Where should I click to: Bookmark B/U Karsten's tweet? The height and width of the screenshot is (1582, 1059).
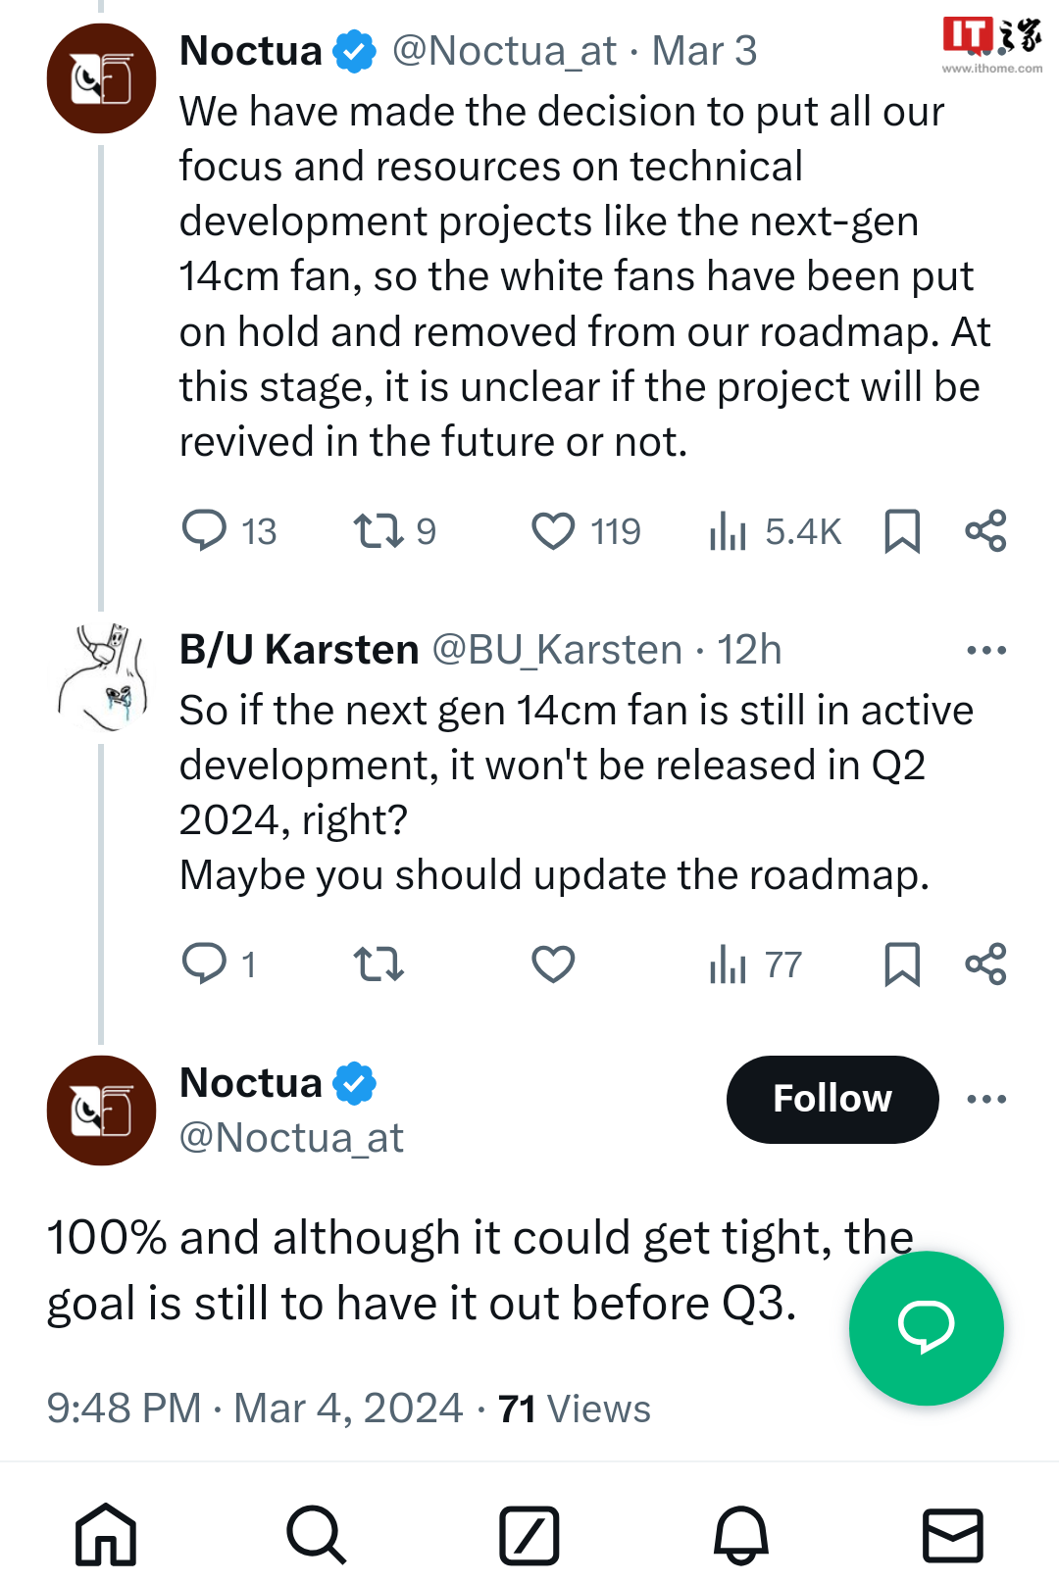pos(902,964)
